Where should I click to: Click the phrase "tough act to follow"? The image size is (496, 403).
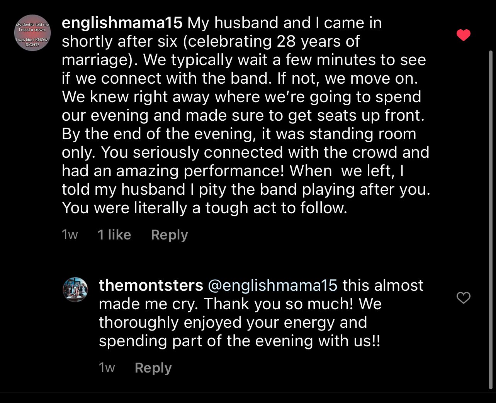276,208
